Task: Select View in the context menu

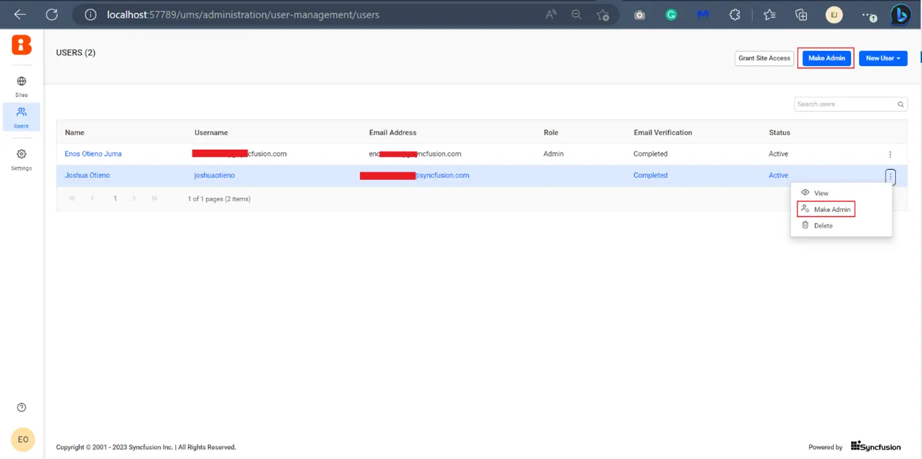Action: [841, 193]
